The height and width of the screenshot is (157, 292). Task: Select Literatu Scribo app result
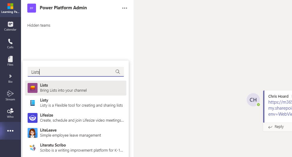pyautogui.click(x=75, y=148)
